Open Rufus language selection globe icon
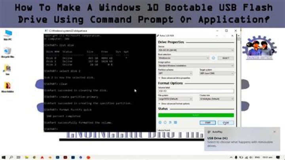285x160 pixels. [160, 122]
